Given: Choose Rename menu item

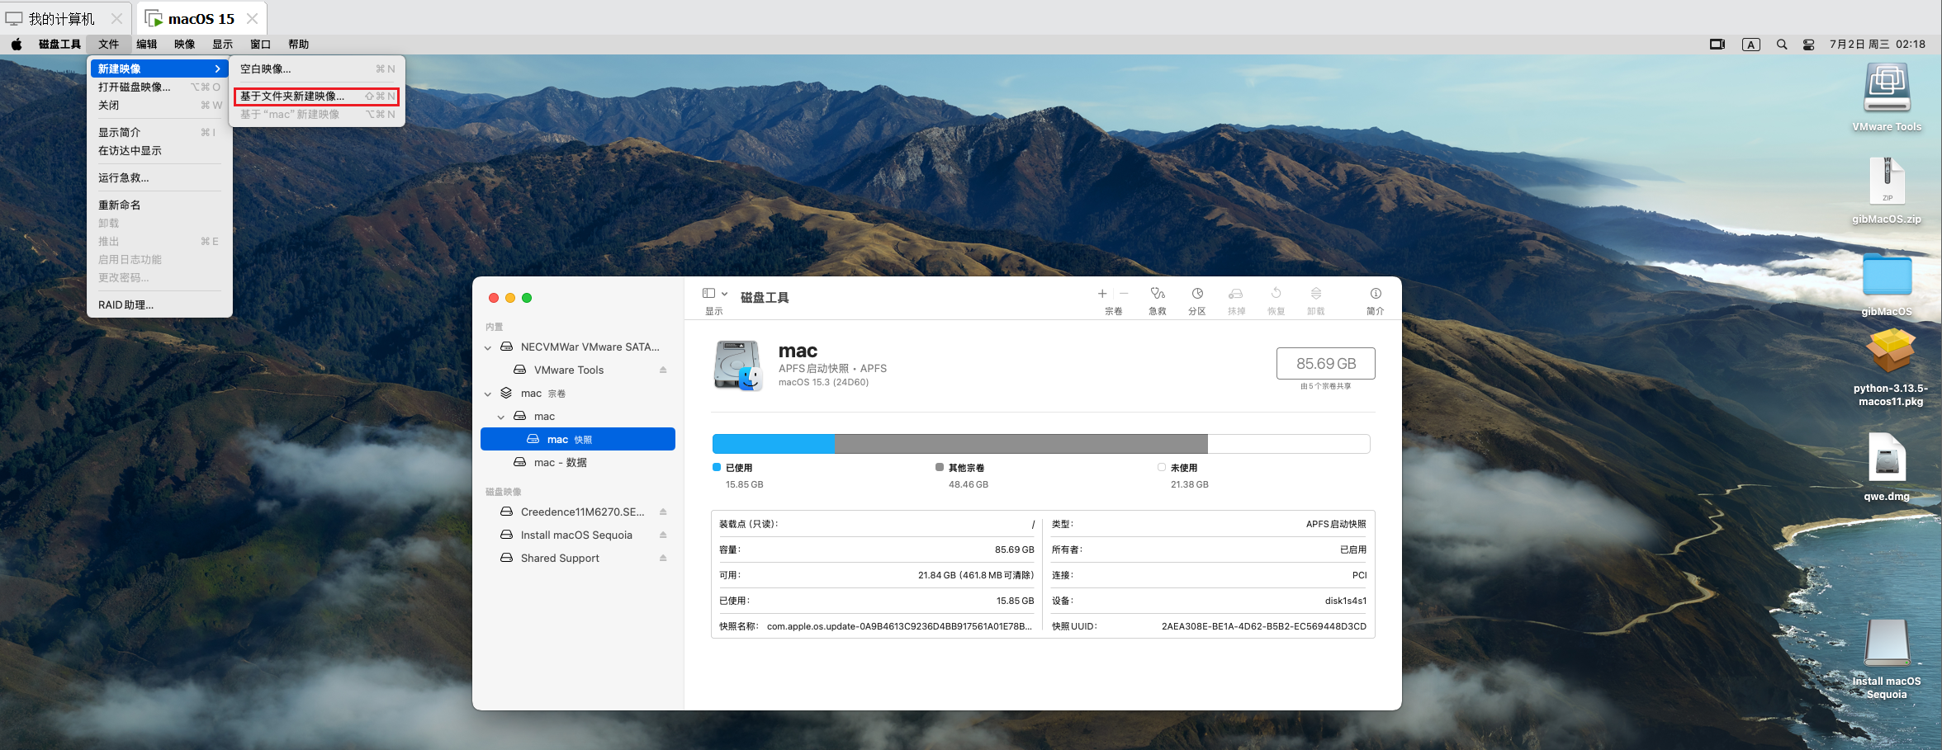Looking at the screenshot, I should (159, 205).
